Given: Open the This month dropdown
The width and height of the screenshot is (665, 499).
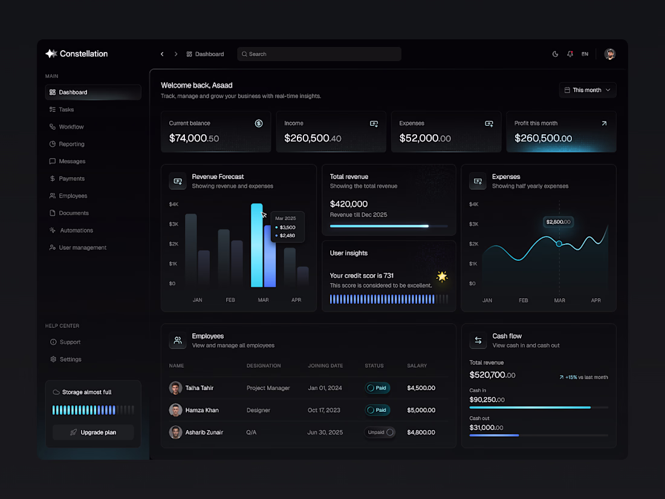Looking at the screenshot, I should [588, 90].
